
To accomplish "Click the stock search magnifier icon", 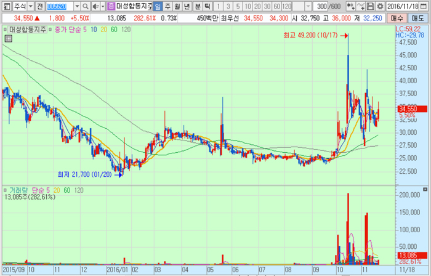I will point(86,6).
